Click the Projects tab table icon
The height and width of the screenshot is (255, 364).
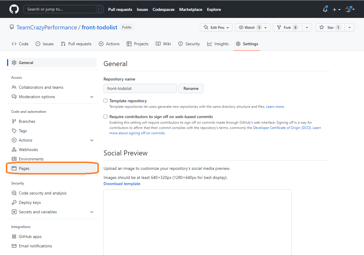pos(129,44)
